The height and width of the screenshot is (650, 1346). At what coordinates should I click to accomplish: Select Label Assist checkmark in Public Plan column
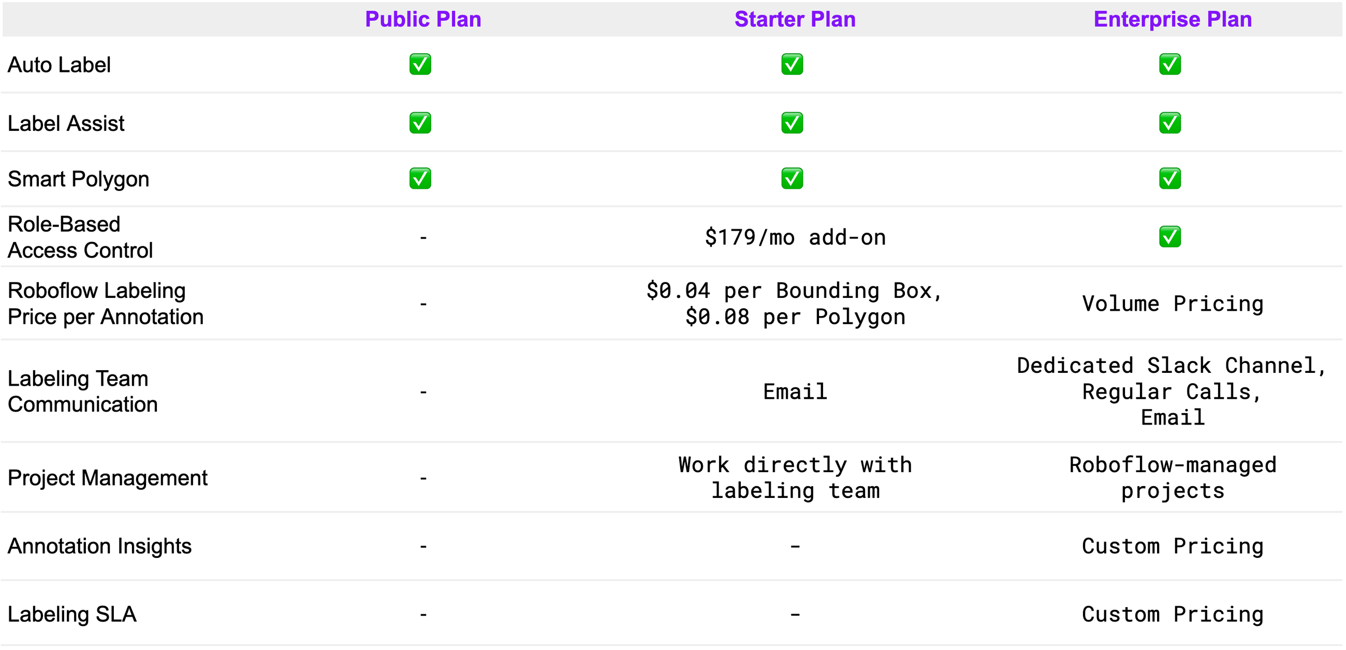point(420,123)
